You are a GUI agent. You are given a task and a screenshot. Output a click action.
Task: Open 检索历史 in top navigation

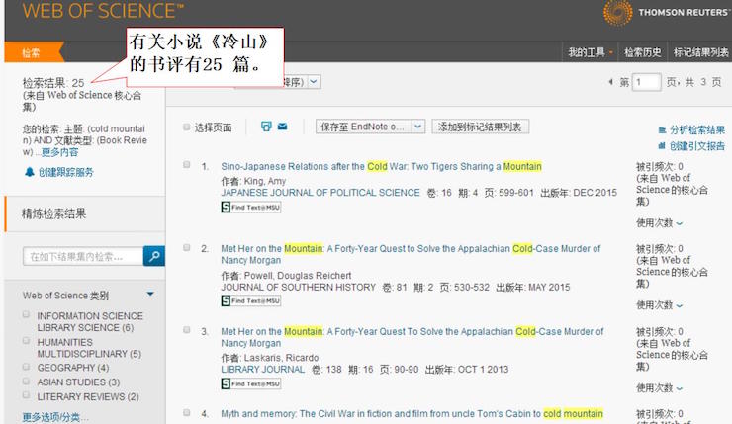(x=642, y=51)
